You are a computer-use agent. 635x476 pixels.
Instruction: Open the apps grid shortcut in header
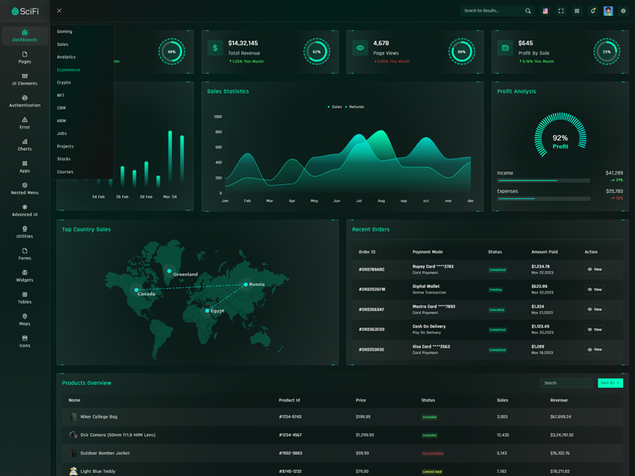[577, 11]
